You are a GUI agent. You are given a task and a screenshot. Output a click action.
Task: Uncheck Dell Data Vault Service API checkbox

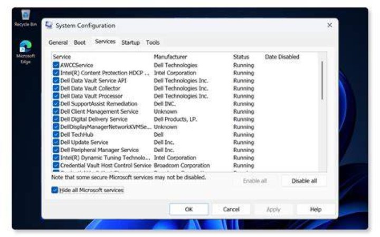pyautogui.click(x=56, y=81)
